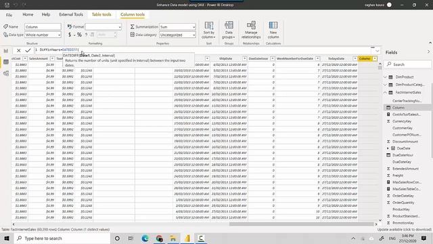Click the user account avatar
The image size is (433, 244).
[x=389, y=5]
